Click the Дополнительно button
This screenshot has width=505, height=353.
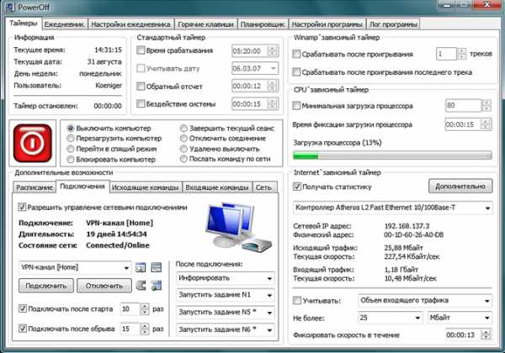(x=460, y=186)
